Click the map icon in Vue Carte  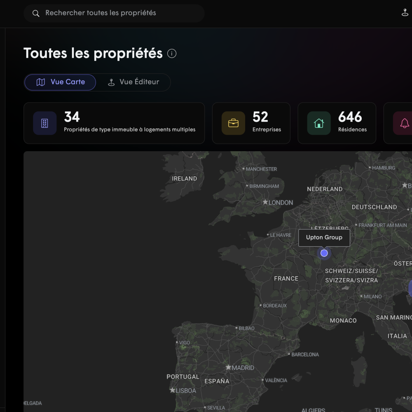(x=41, y=82)
